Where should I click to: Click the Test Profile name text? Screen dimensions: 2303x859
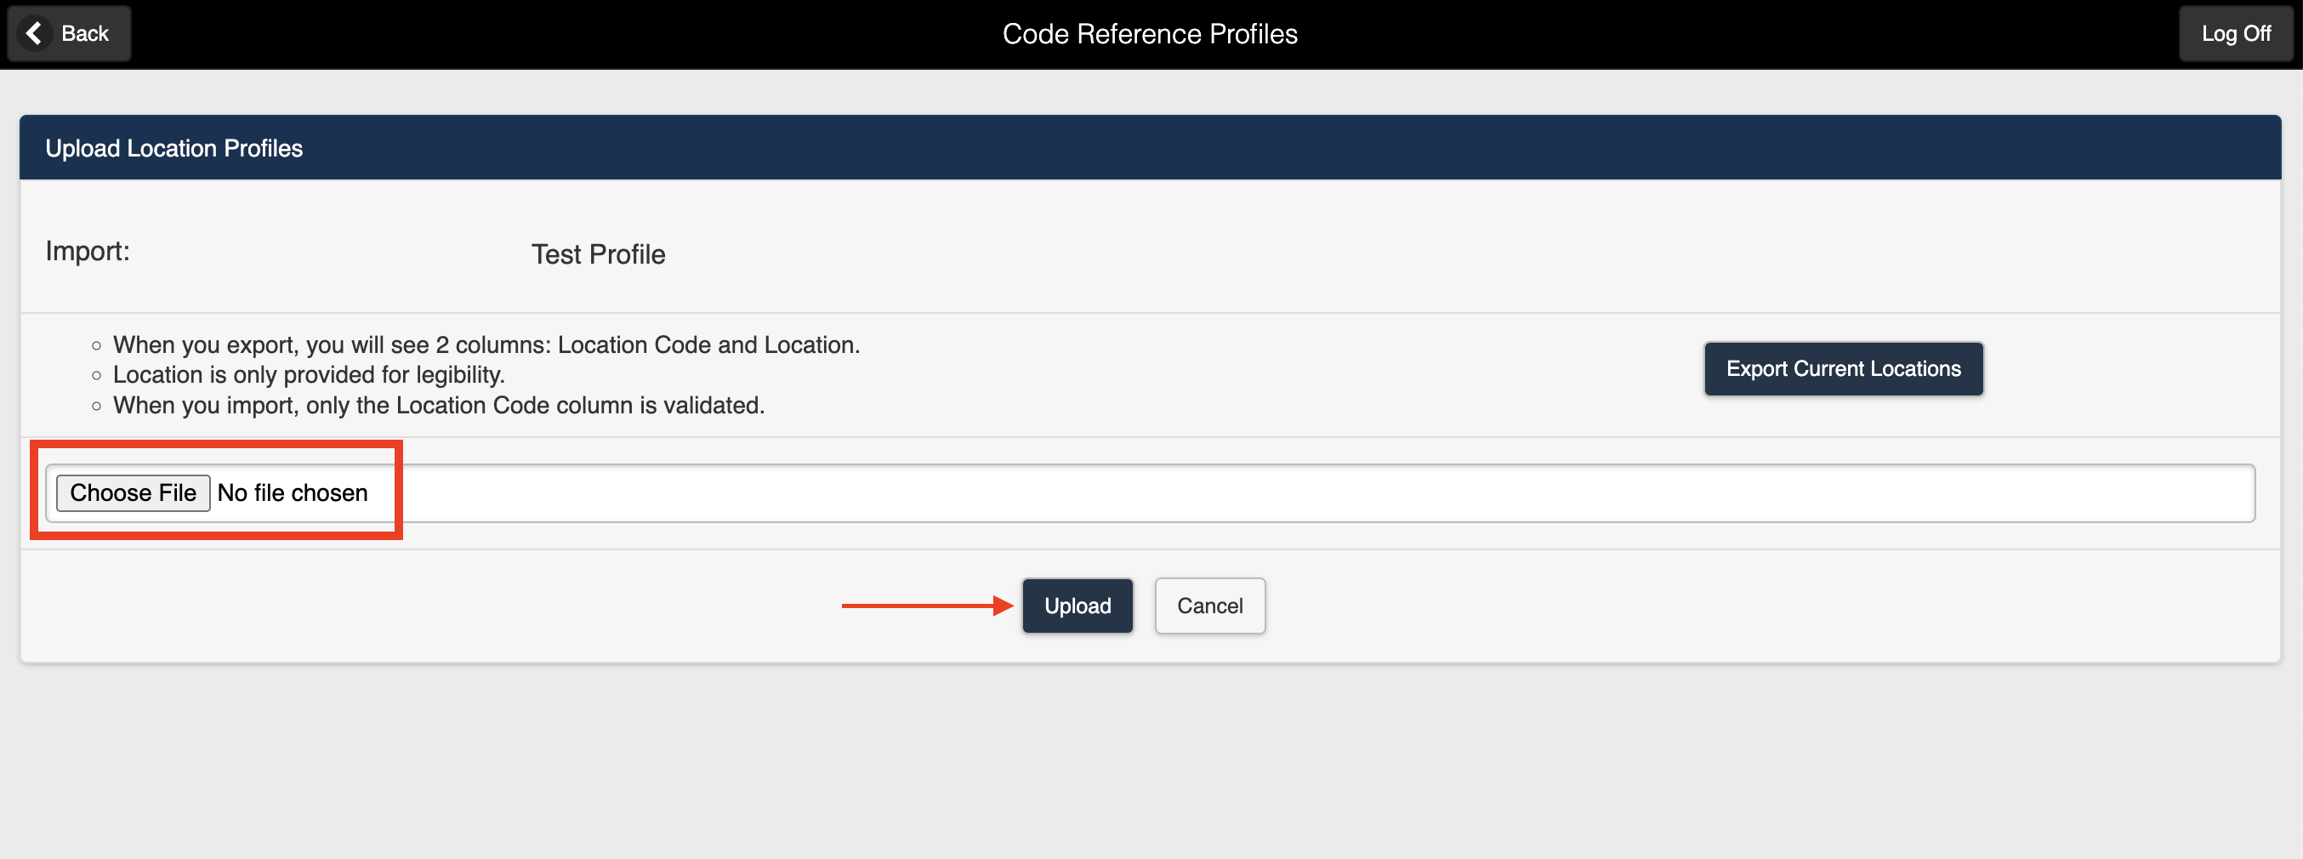pos(597,253)
